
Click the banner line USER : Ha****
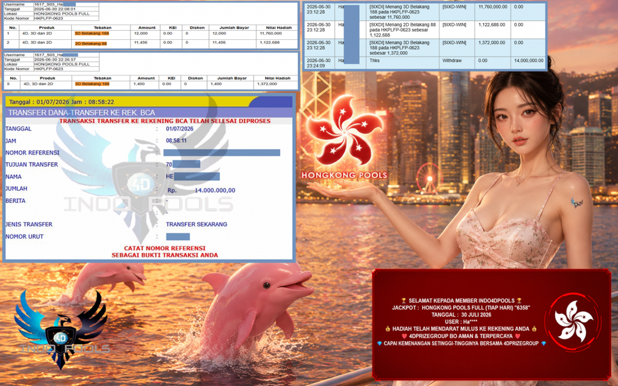click(x=461, y=322)
